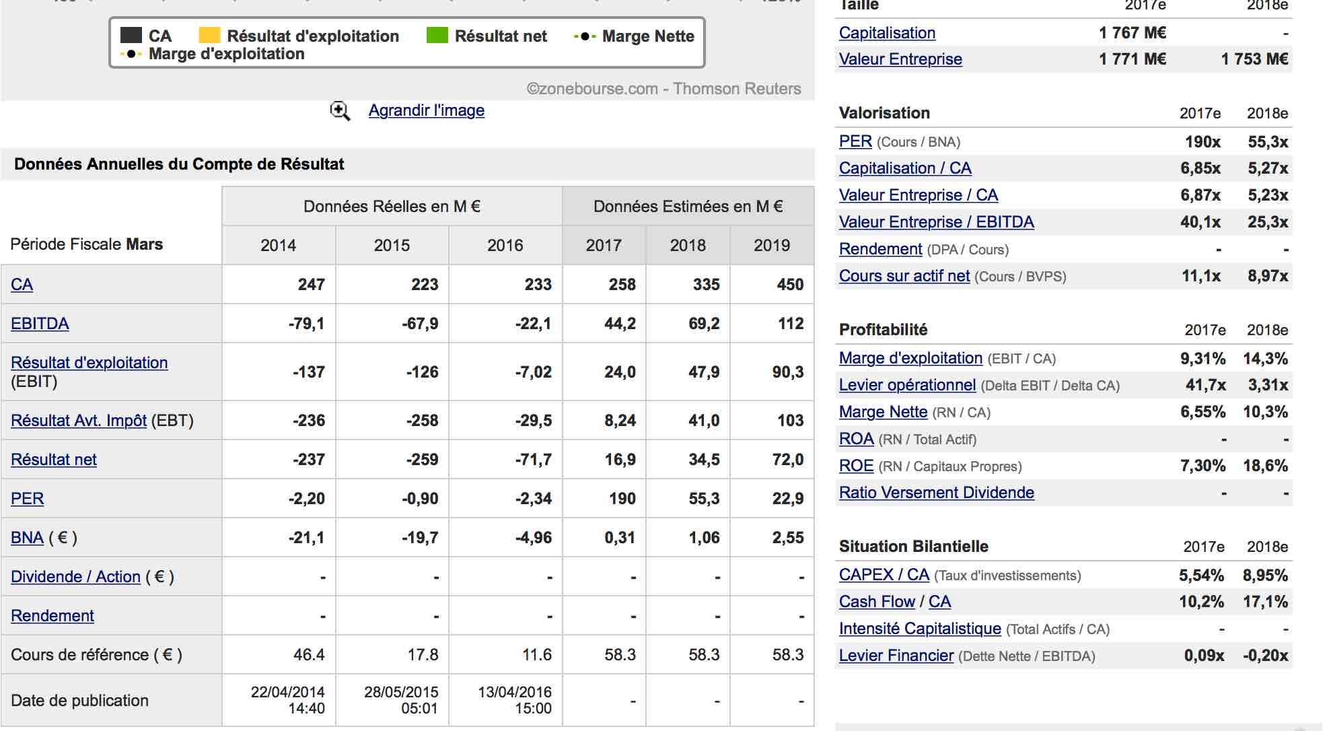The width and height of the screenshot is (1331, 731).
Task: Open the ROE profitability link
Action: [856, 466]
